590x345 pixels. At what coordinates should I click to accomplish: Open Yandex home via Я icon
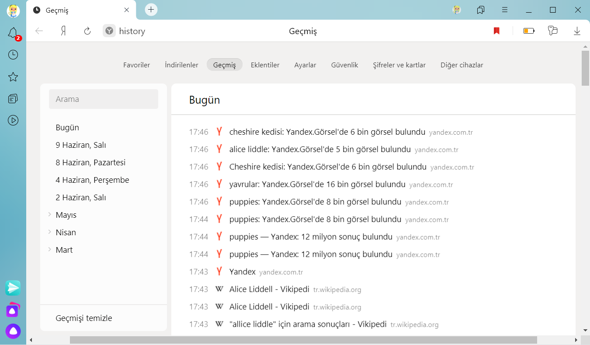pos(63,31)
